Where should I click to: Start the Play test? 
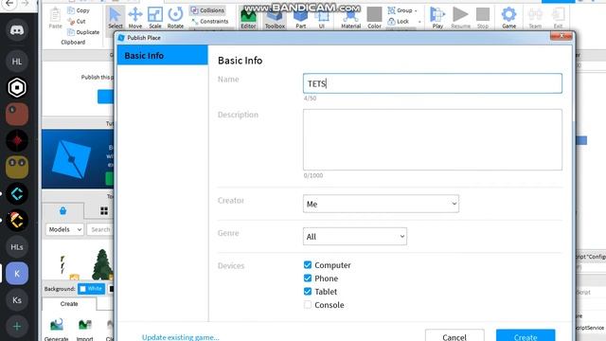(437, 18)
